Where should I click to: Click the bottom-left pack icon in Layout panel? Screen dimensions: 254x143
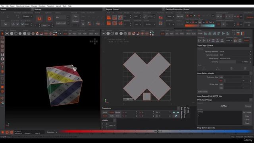109,23
